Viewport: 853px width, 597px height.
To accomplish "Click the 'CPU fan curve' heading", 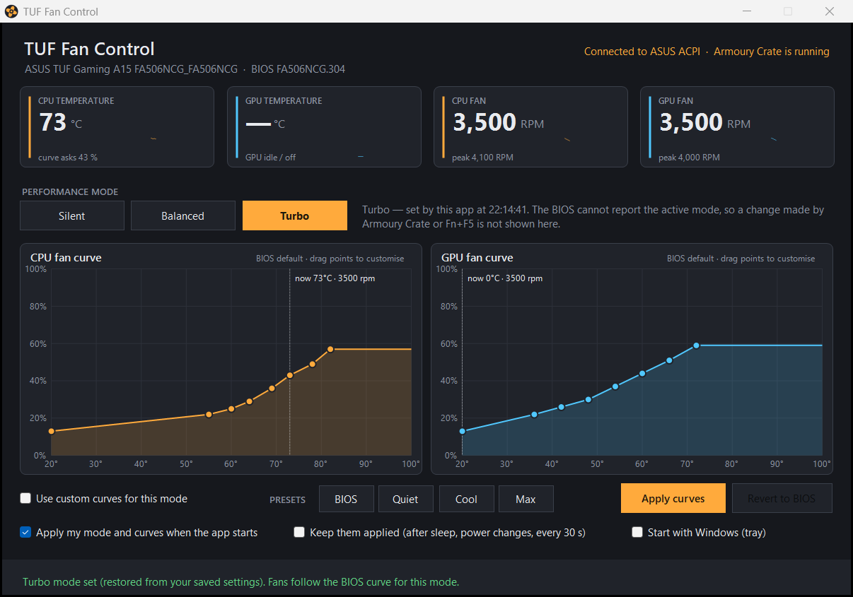I will (66, 258).
